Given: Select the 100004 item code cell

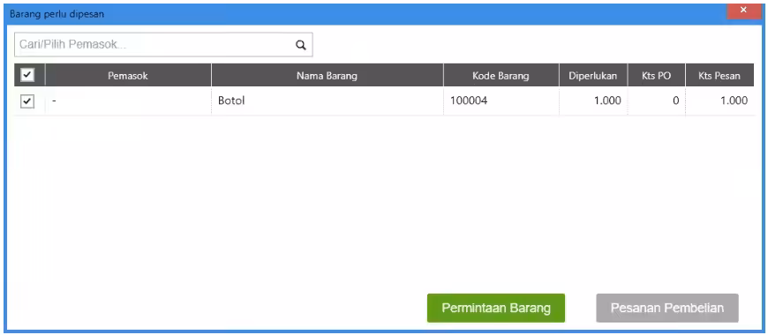Looking at the screenshot, I should point(501,101).
